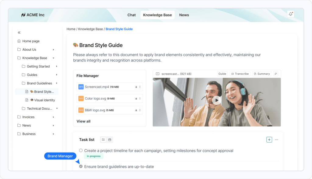Screen dimensions: 312x179
Task: Click the magic wand icon above video
Action: coord(276,74)
